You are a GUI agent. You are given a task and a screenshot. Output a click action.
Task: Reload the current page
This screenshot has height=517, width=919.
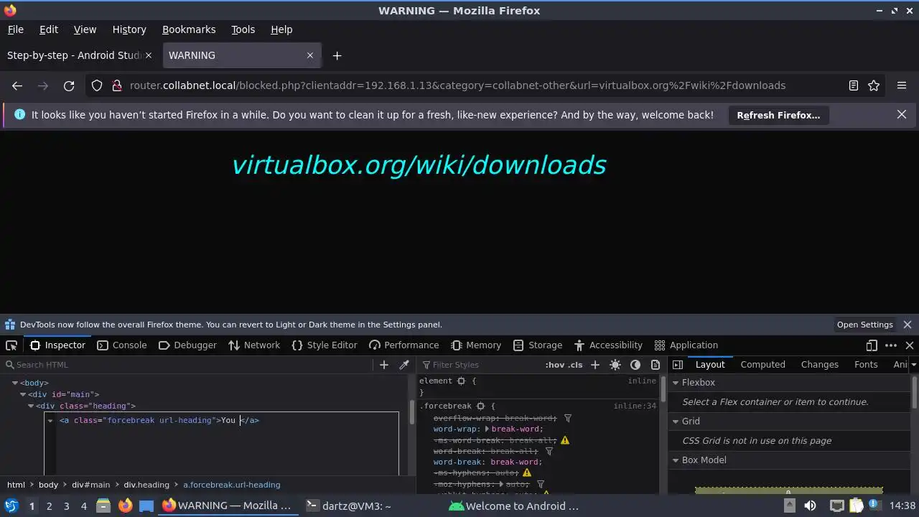(x=69, y=85)
